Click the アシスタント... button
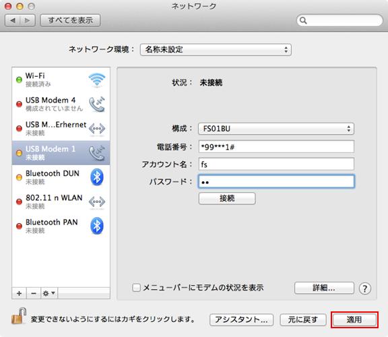The width and height of the screenshot is (388, 337). coord(241,319)
